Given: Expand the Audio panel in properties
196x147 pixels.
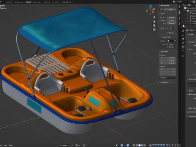Looking at the screenshot, I should [x=188, y=91].
